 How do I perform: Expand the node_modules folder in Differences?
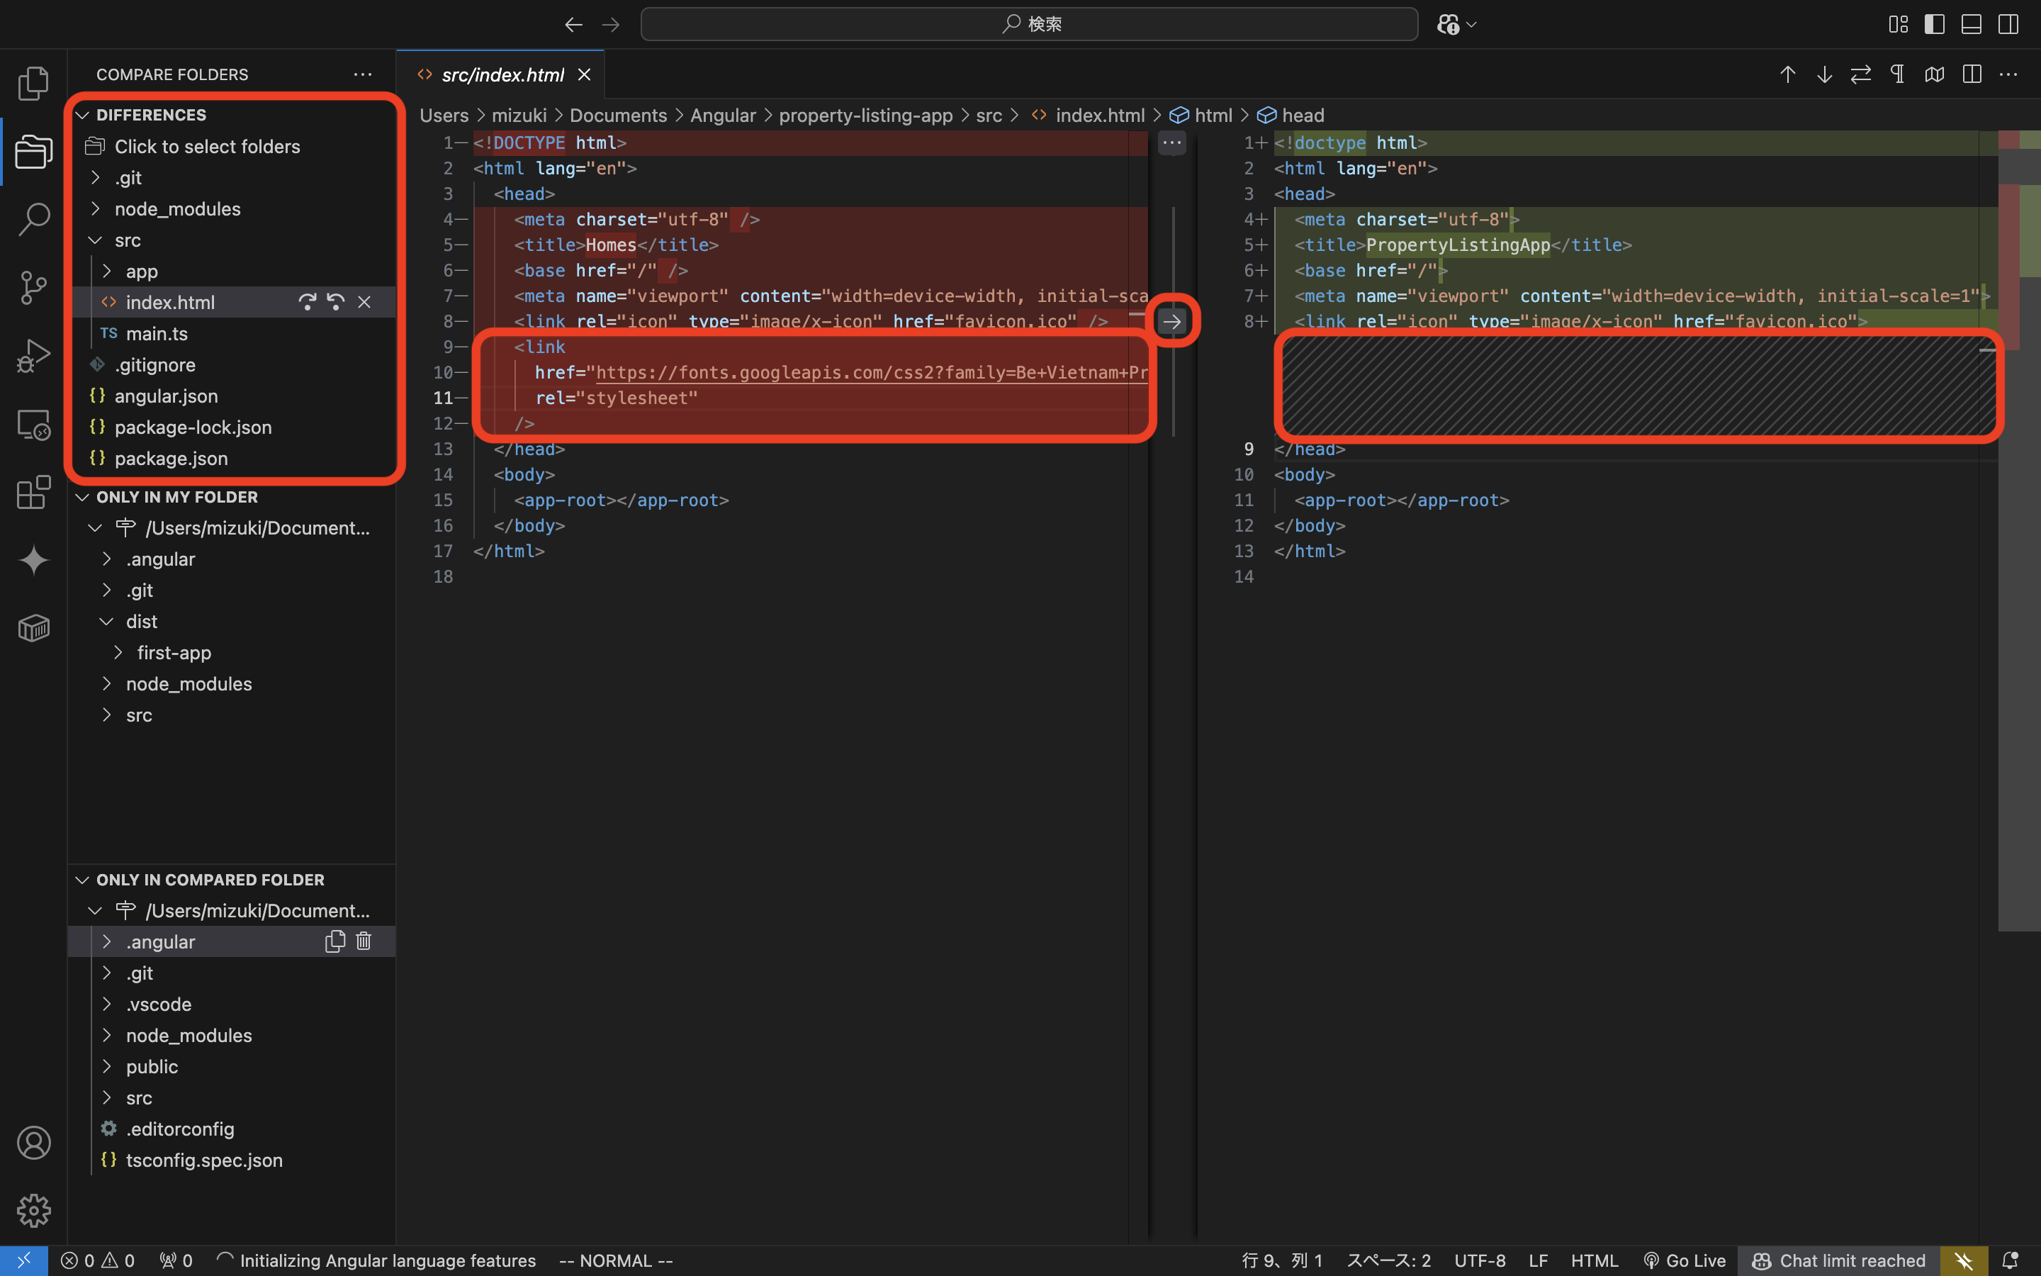(177, 209)
